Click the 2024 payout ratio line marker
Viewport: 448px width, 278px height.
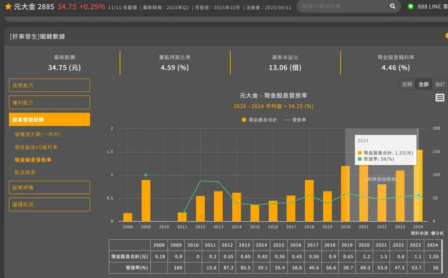[x=418, y=195]
